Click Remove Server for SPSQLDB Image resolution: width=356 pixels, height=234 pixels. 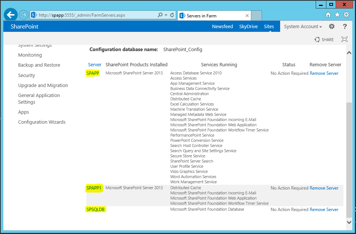coord(324,209)
